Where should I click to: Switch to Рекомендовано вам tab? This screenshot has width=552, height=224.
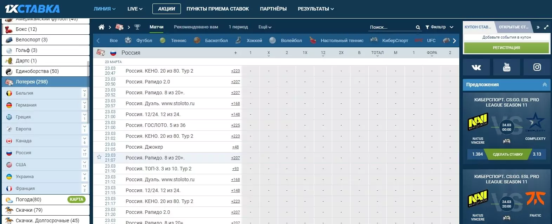tap(196, 27)
